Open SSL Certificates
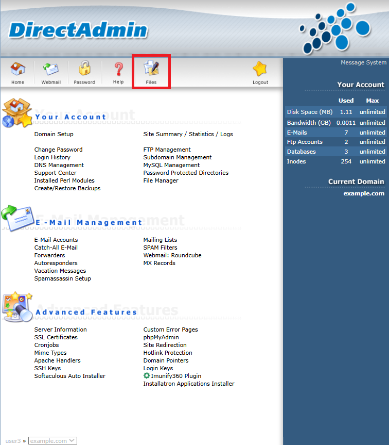Screen dimensions: 389x445 [56, 337]
